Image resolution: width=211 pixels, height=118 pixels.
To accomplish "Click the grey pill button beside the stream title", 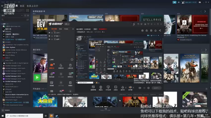I will click(x=95, y=29).
